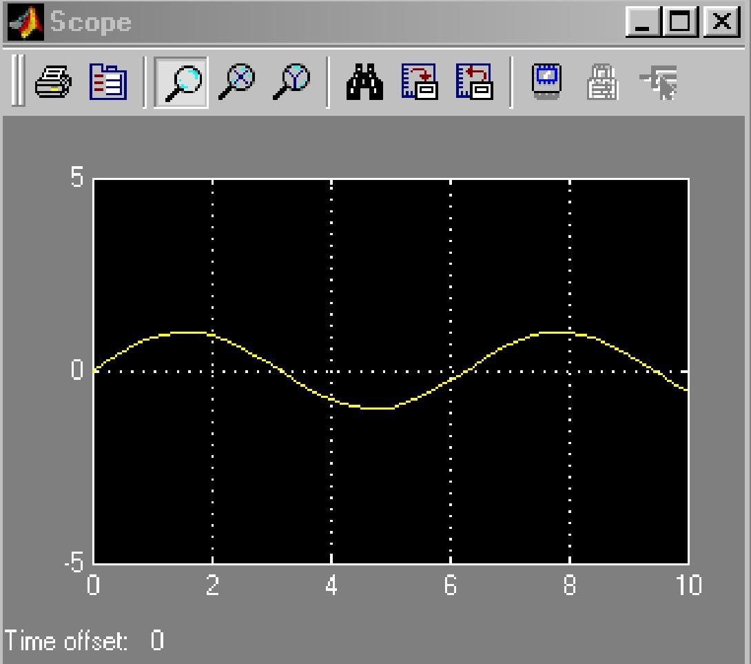Click the toolbar grip handle at left
751x664 pixels.
17,83
